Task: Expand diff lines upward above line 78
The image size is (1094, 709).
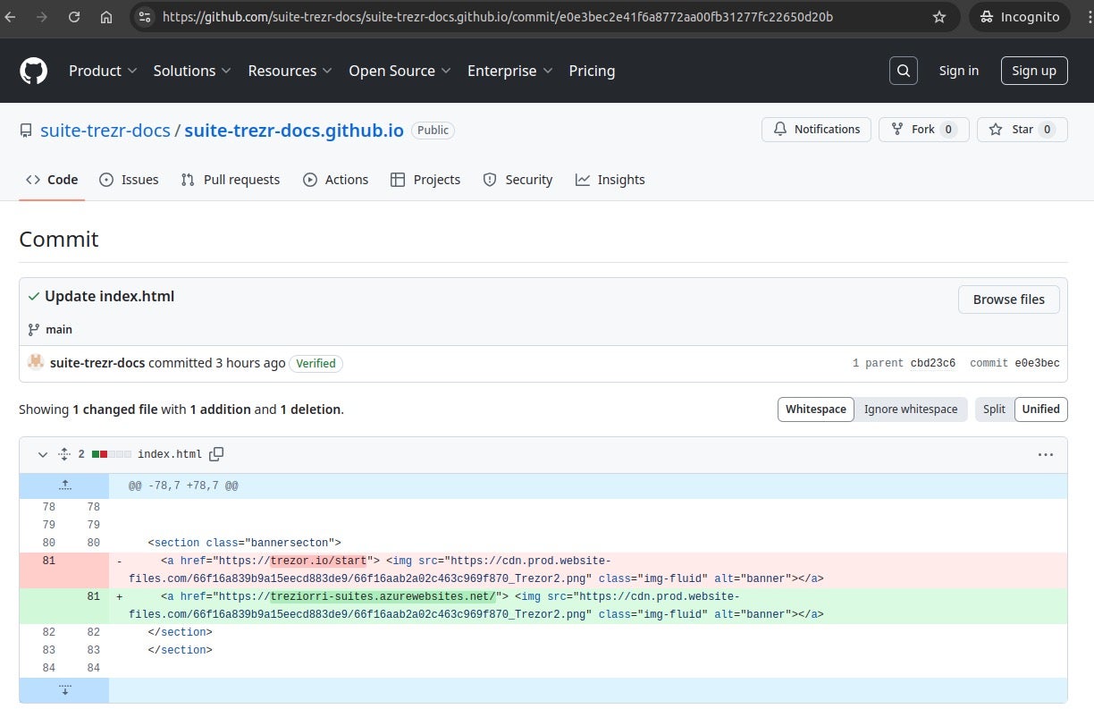Action: coord(64,485)
